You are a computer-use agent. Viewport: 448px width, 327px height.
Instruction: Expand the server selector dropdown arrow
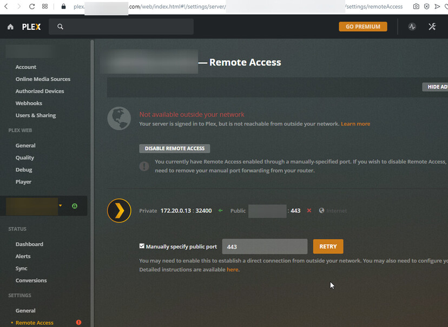(x=60, y=206)
